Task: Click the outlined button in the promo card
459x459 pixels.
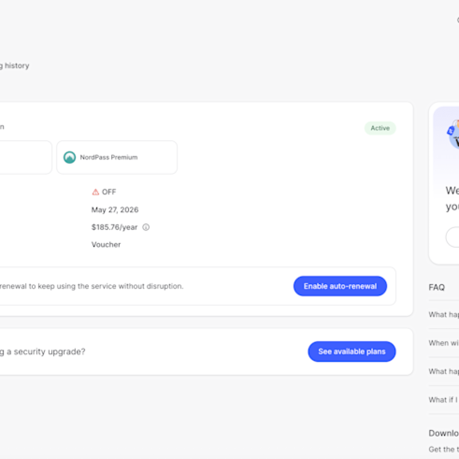Action: 453,237
